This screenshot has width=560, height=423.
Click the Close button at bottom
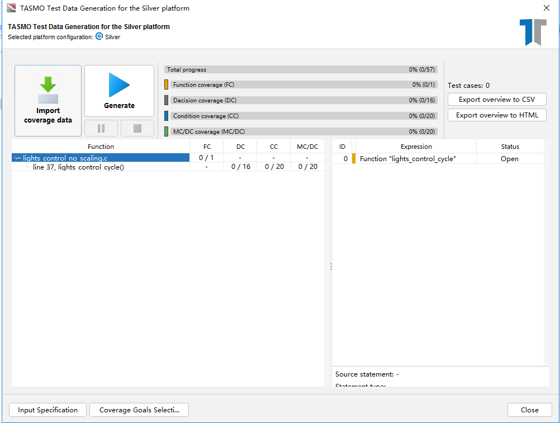(x=530, y=410)
